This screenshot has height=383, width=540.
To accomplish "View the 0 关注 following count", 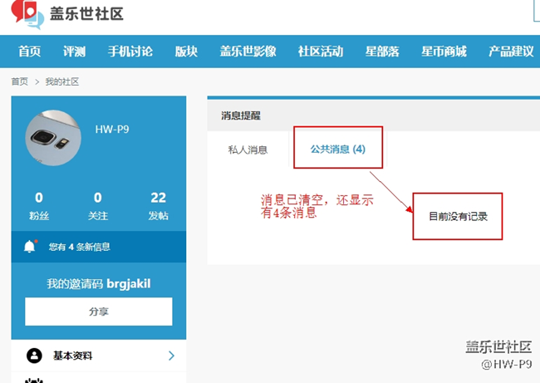I will pos(98,206).
